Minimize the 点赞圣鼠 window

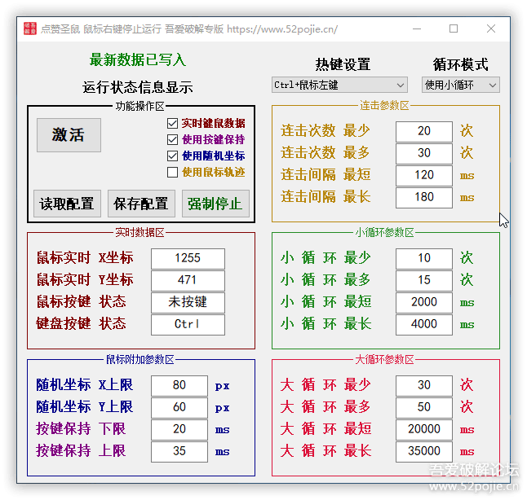[417, 29]
